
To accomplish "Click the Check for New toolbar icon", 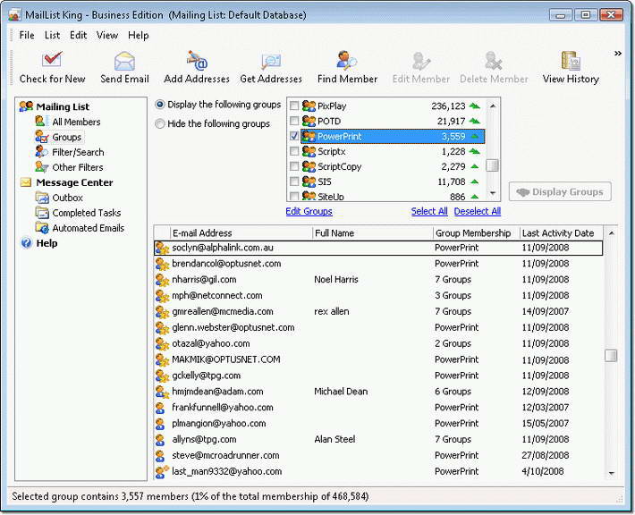I will pos(52,67).
